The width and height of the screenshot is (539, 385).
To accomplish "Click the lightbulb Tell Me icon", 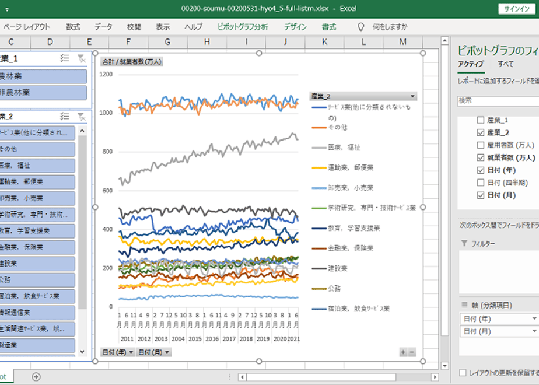I will [x=360, y=27].
